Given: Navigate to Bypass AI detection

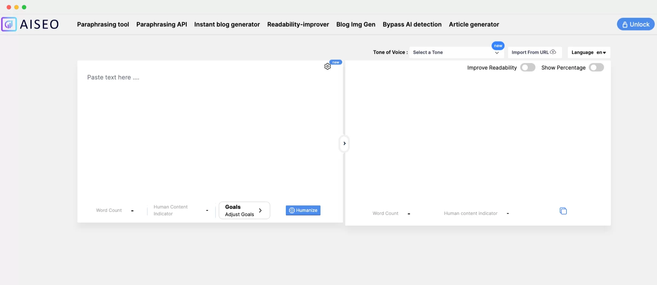Looking at the screenshot, I should [x=412, y=24].
